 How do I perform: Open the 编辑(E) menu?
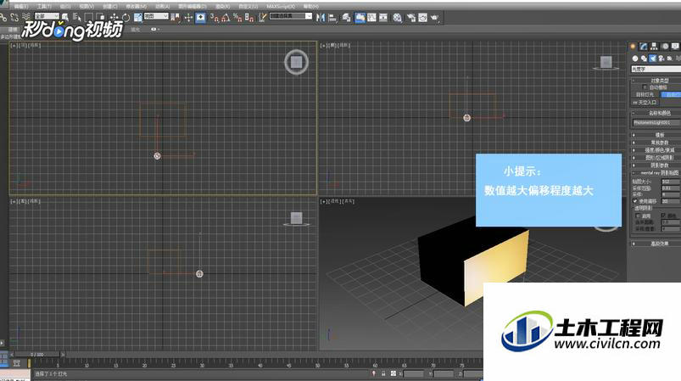21,7
